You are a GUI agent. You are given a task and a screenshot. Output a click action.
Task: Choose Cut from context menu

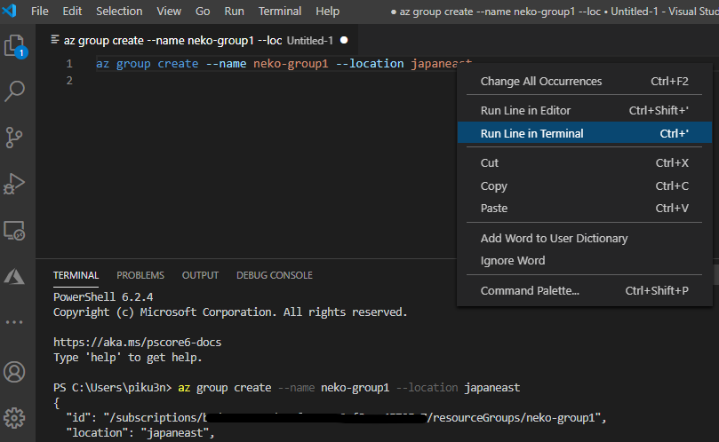tap(585, 162)
